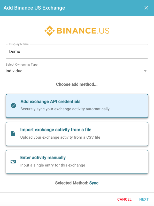Click 'Upload your exchange activity from a CSV file'
The width and height of the screenshot is (154, 206).
pyautogui.click(x=60, y=137)
